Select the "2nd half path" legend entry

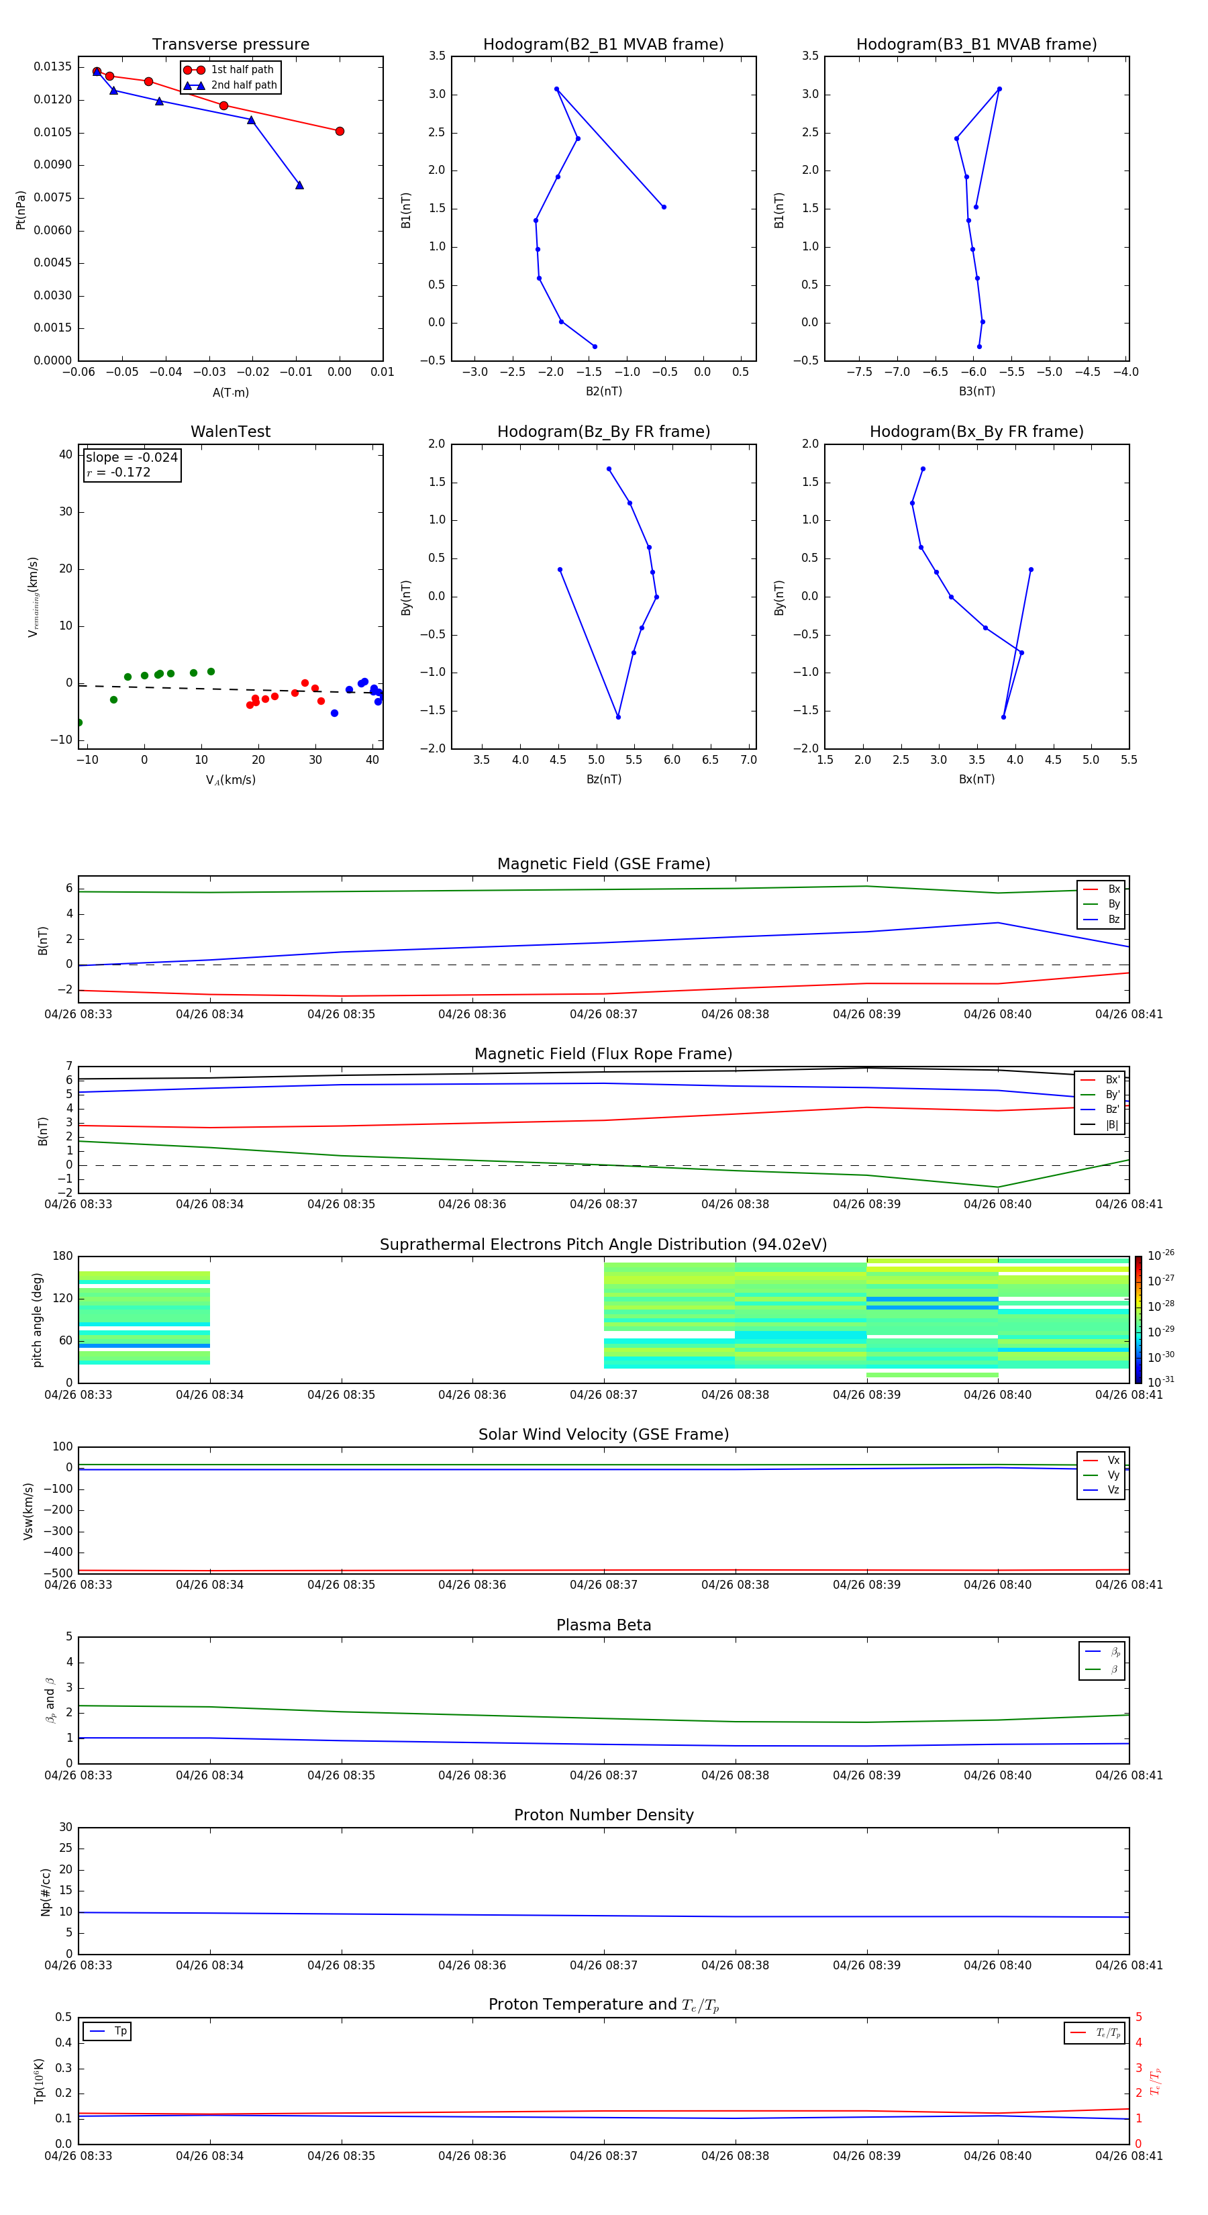230,85
